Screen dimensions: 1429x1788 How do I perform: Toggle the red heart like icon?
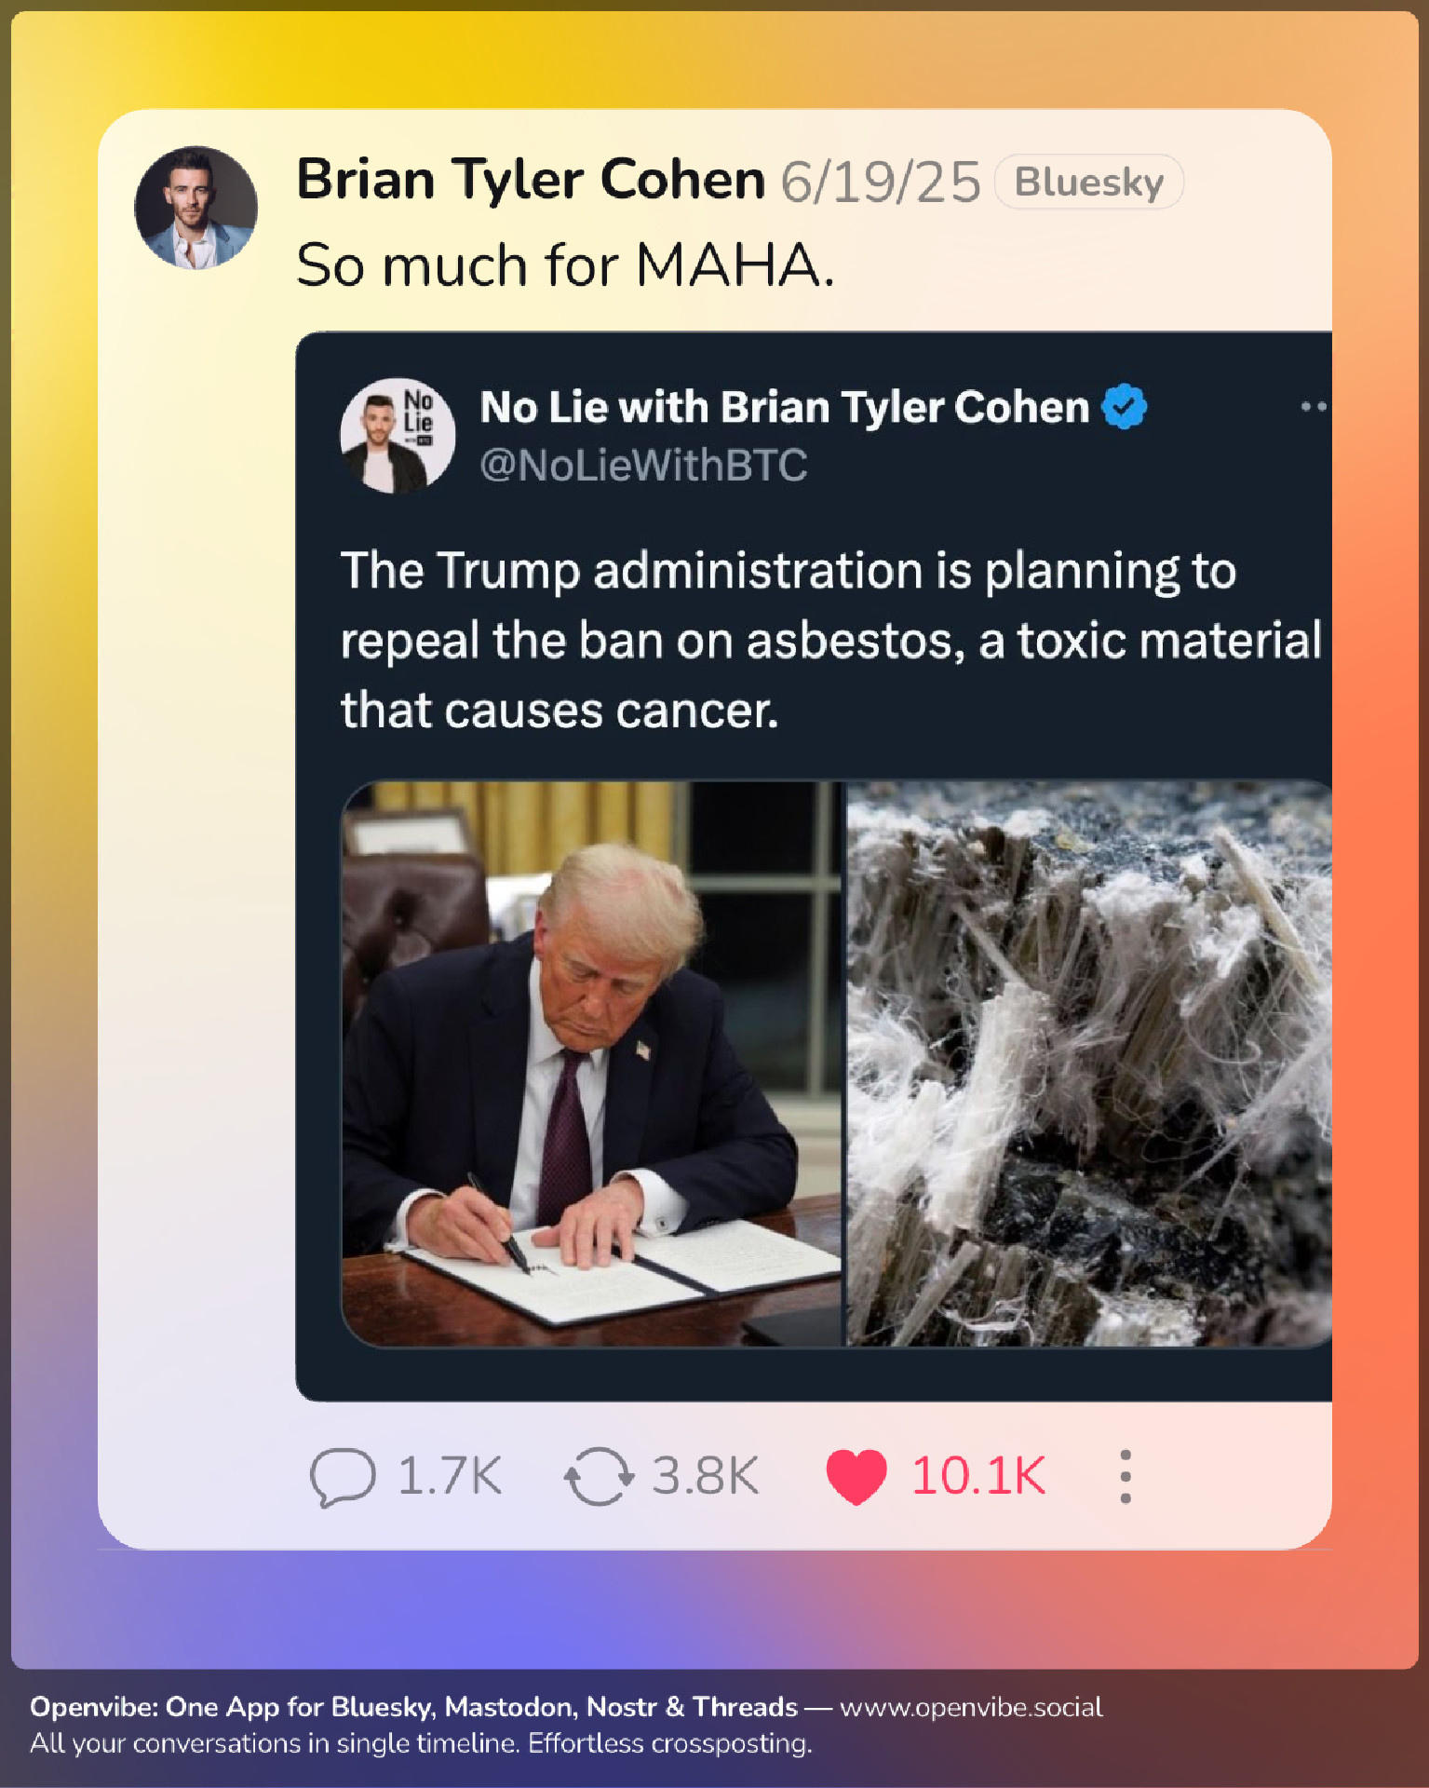856,1476
